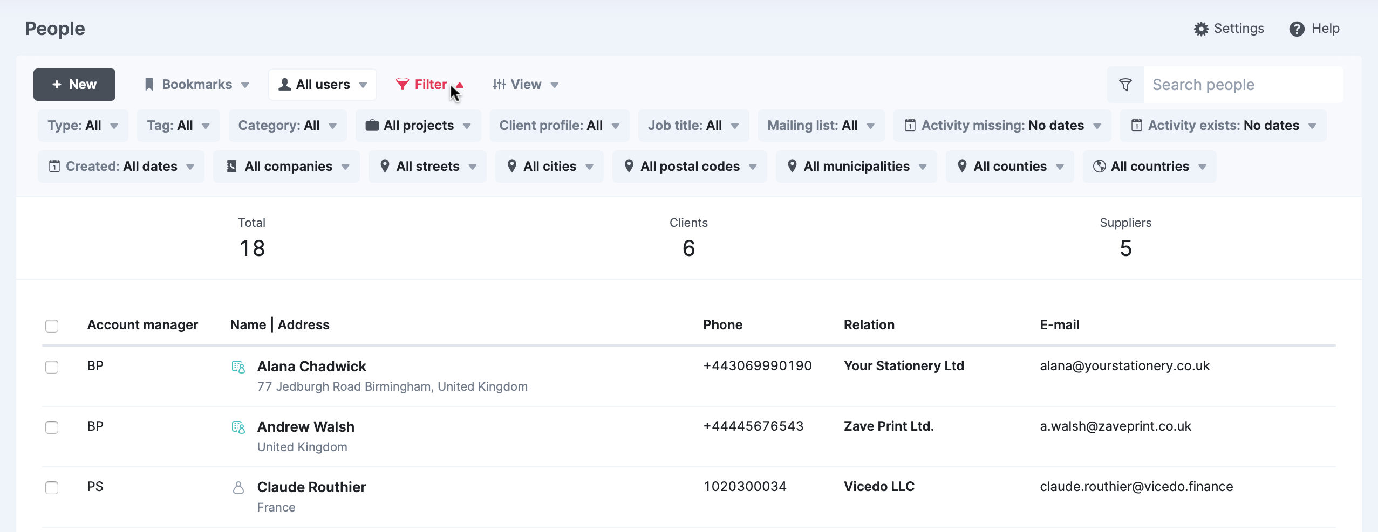Image resolution: width=1378 pixels, height=532 pixels.
Task: Click email alana@yourstationery.co.uk
Action: coord(1125,366)
